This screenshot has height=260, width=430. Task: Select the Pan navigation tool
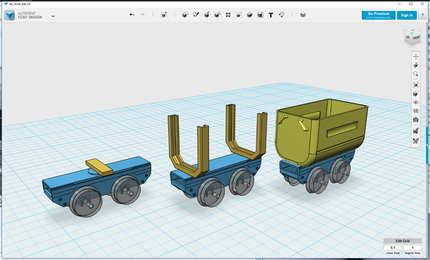pos(416,56)
